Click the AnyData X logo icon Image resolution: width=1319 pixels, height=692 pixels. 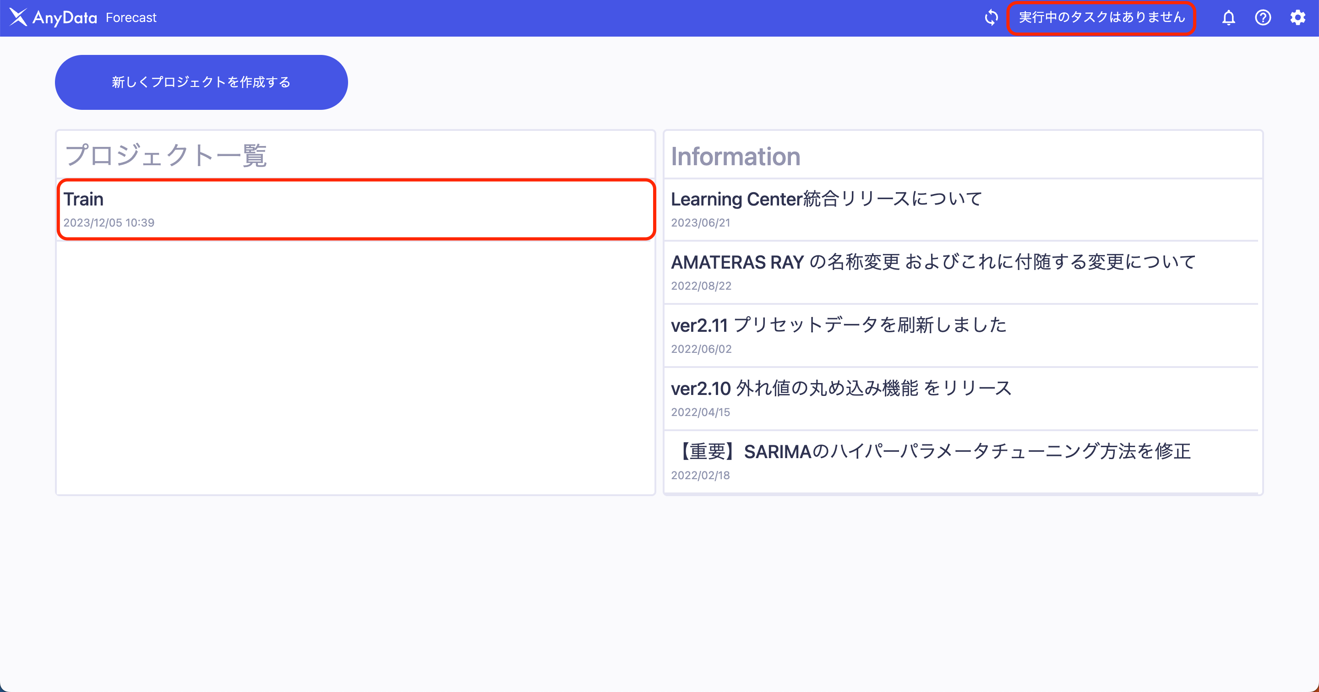18,17
